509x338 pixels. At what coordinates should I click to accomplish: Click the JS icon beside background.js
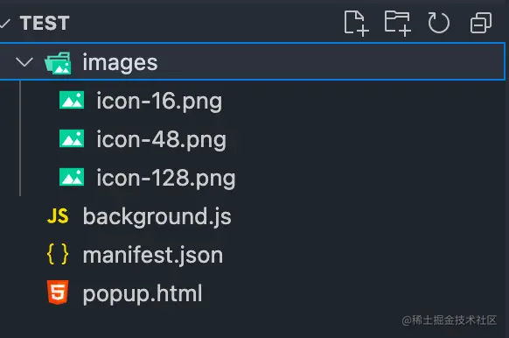click(x=58, y=216)
